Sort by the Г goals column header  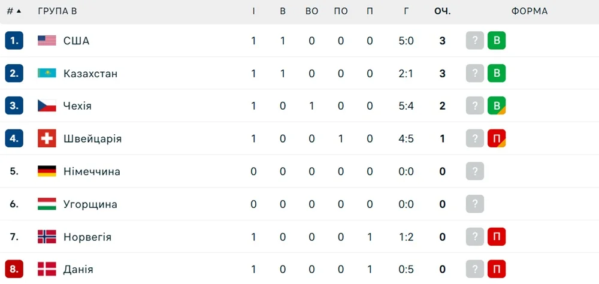(406, 11)
